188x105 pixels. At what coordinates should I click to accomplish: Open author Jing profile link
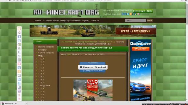click(69, 54)
